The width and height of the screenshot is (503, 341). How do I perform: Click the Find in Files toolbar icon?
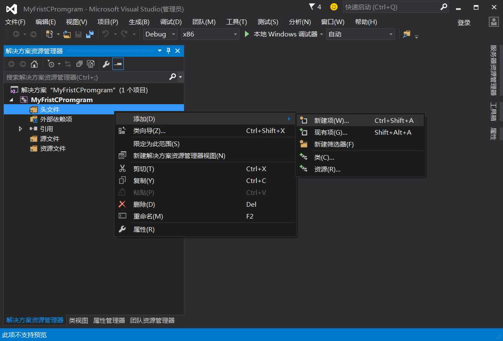click(x=406, y=34)
